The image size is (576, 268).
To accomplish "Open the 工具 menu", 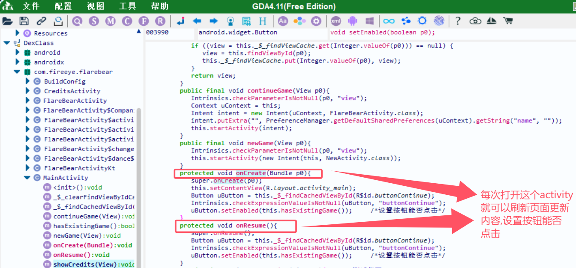I will tap(128, 6).
